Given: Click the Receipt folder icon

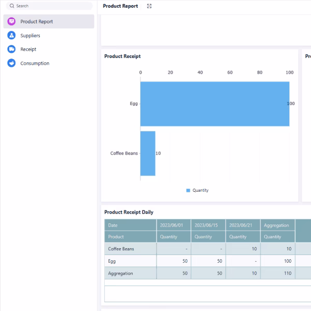Looking at the screenshot, I should 11,49.
